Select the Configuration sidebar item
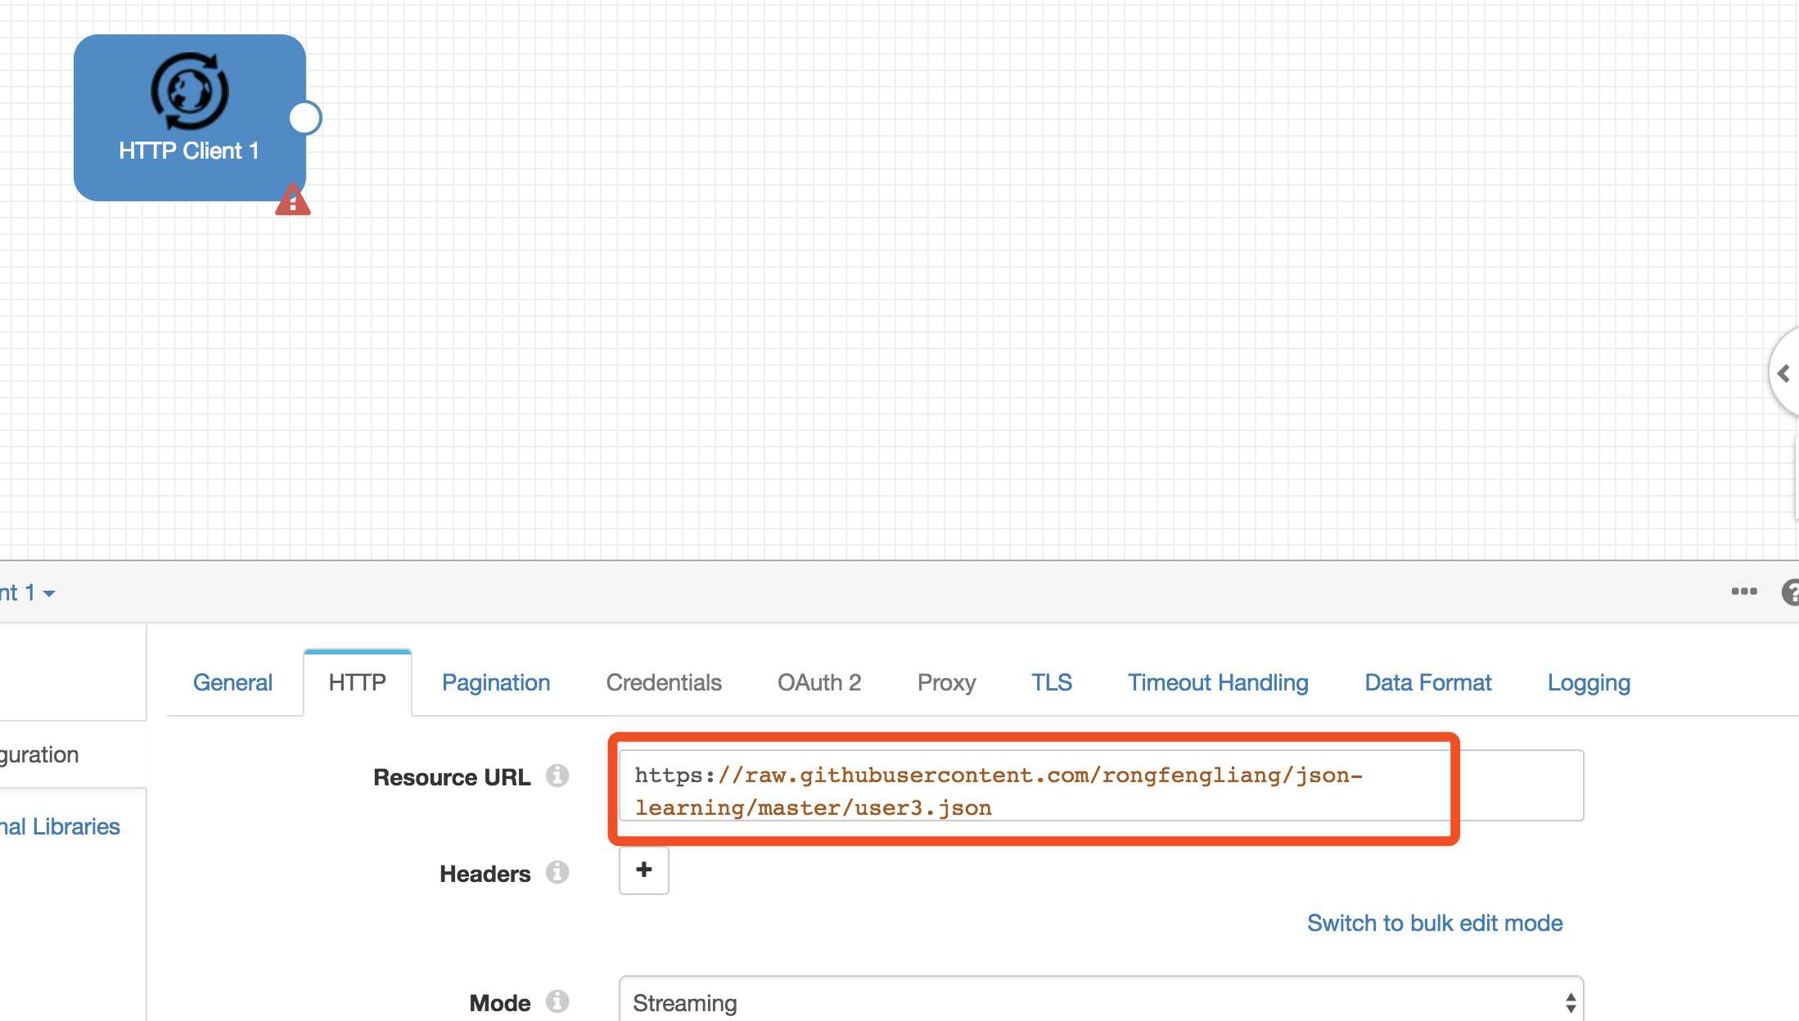This screenshot has width=1799, height=1021. (39, 754)
